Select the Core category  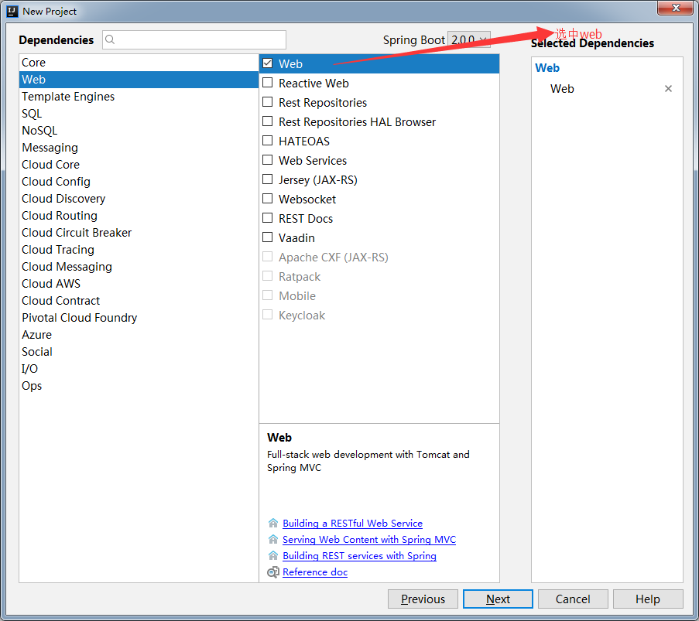tap(139, 63)
